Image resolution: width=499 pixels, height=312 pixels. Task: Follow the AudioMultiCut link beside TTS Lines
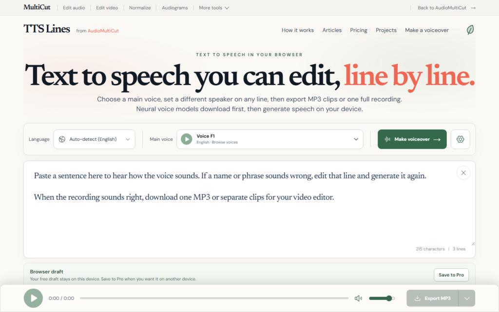[x=103, y=31]
